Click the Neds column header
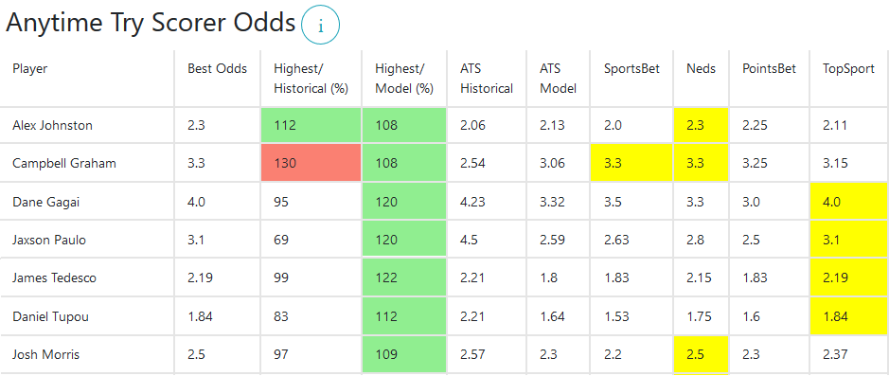 pos(701,68)
